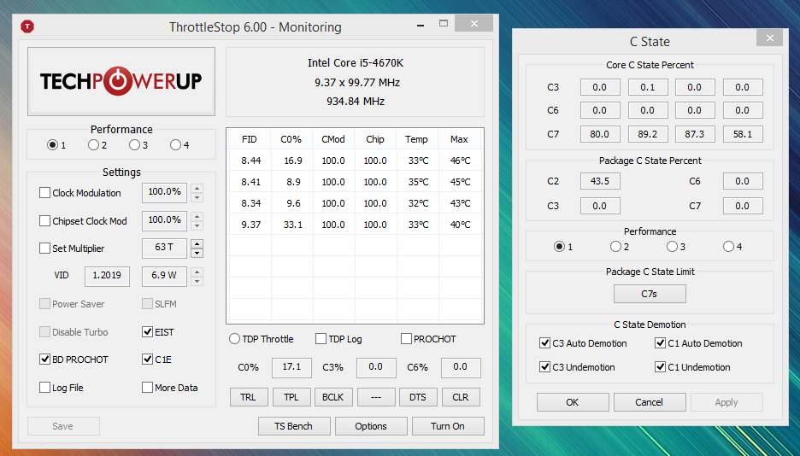Image resolution: width=800 pixels, height=456 pixels.
Task: Check the TDP Log box
Action: (x=321, y=339)
